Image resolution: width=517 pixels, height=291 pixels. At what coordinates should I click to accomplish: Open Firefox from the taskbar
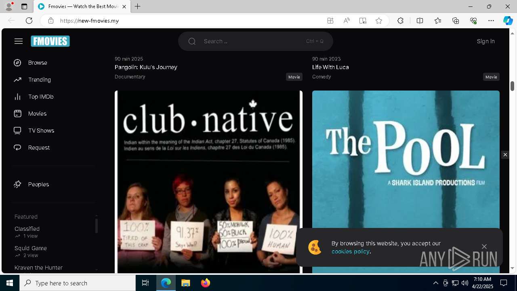pyautogui.click(x=205, y=283)
